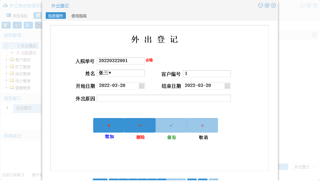
Task: Select the 信息操作 tab
Action: click(56, 15)
